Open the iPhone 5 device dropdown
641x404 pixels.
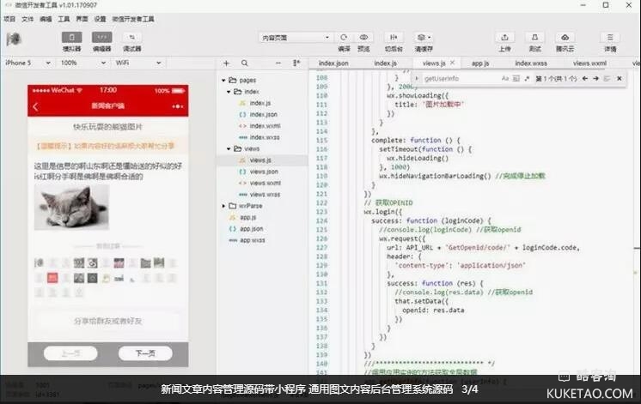[x=27, y=63]
